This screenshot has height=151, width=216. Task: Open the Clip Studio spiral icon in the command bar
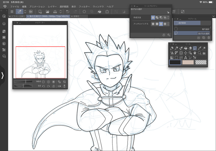(x=31, y=12)
